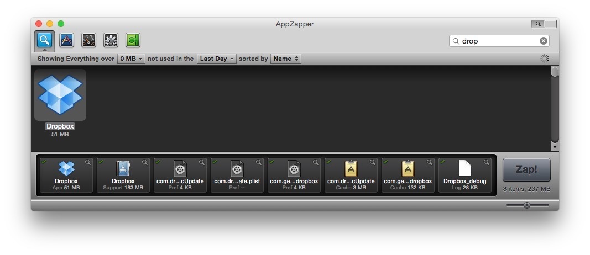Open the Applications view toolbar icon

pyautogui.click(x=66, y=40)
